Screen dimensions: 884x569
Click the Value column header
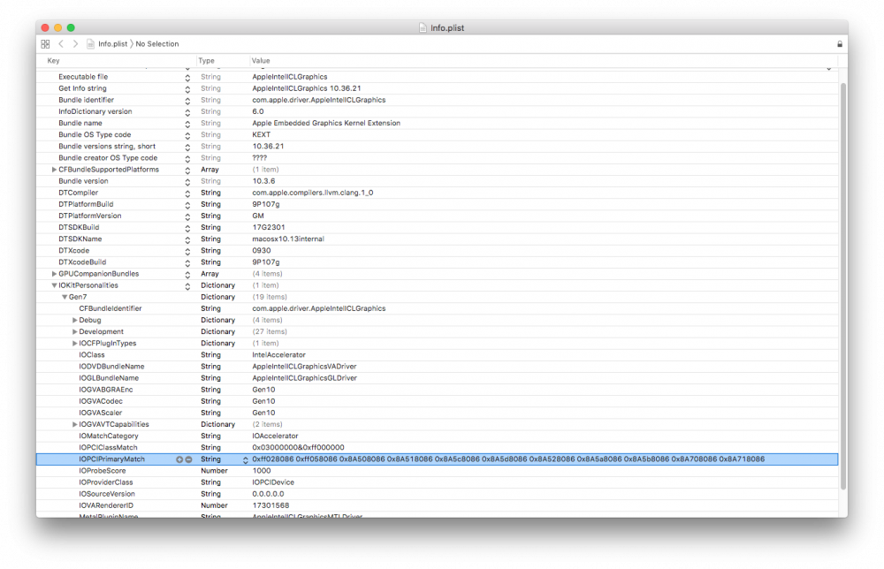pyautogui.click(x=261, y=60)
